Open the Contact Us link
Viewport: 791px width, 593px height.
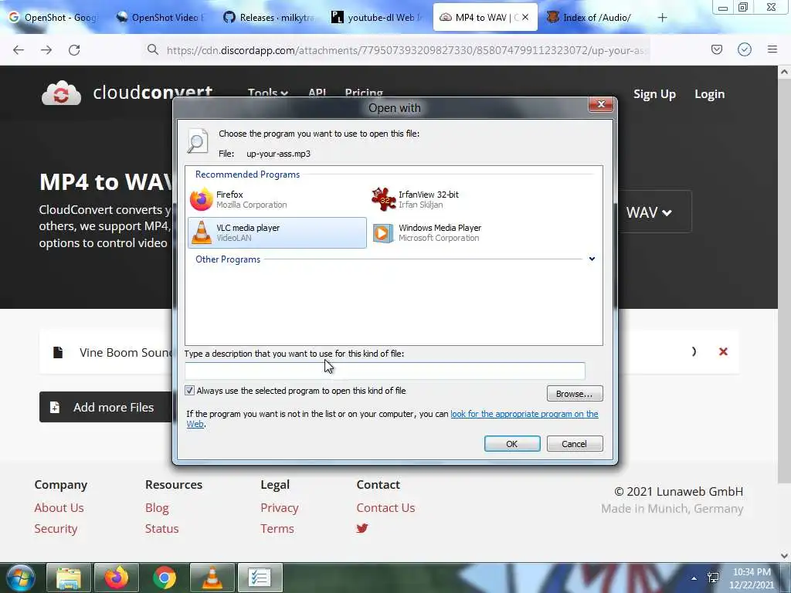386,508
